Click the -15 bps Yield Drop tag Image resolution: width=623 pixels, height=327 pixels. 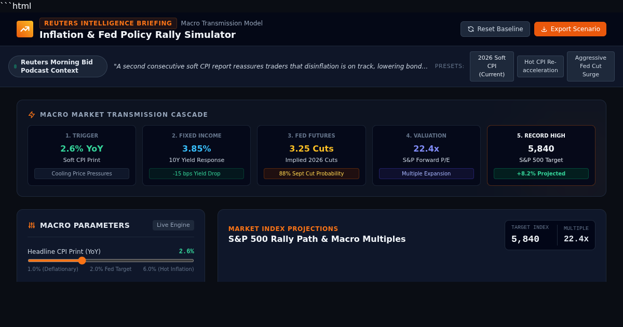tap(196, 174)
